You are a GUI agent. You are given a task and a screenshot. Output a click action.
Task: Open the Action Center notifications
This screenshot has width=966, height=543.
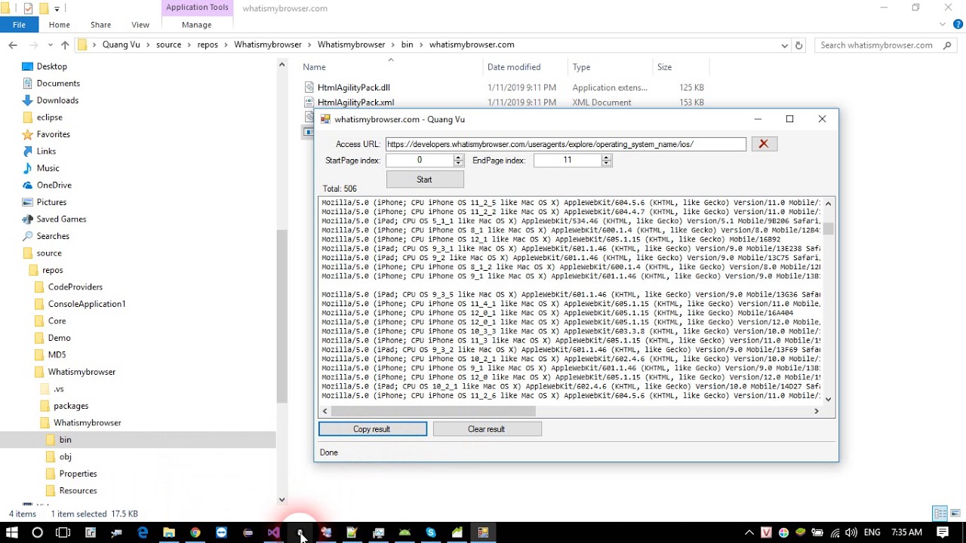(943, 532)
